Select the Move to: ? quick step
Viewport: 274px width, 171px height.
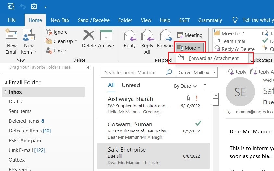(229, 33)
